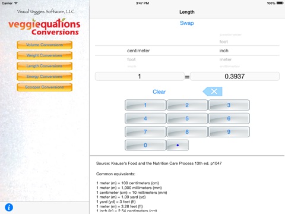
Task: Click the Wi-Fi icon in status bar
Action: click(16, 3)
